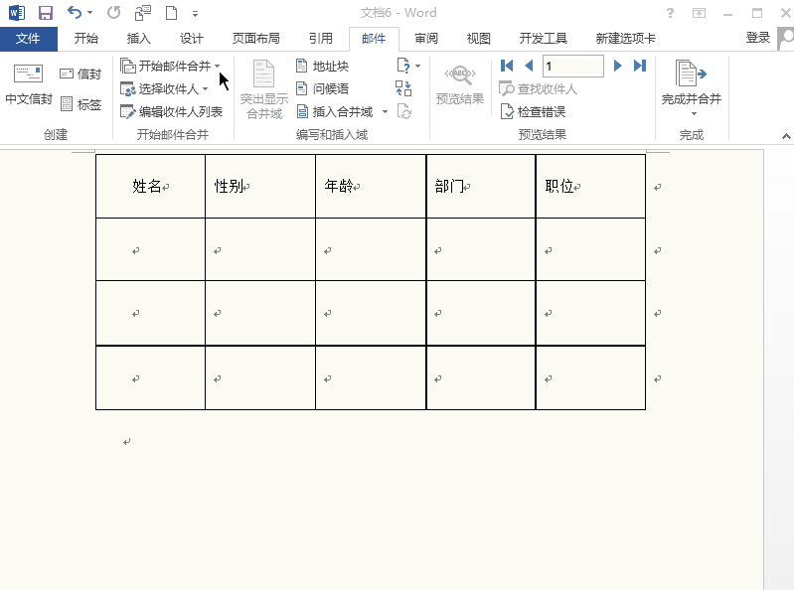The width and height of the screenshot is (794, 590).
Task: Switch to the 插入 insert tab
Action: (x=139, y=39)
